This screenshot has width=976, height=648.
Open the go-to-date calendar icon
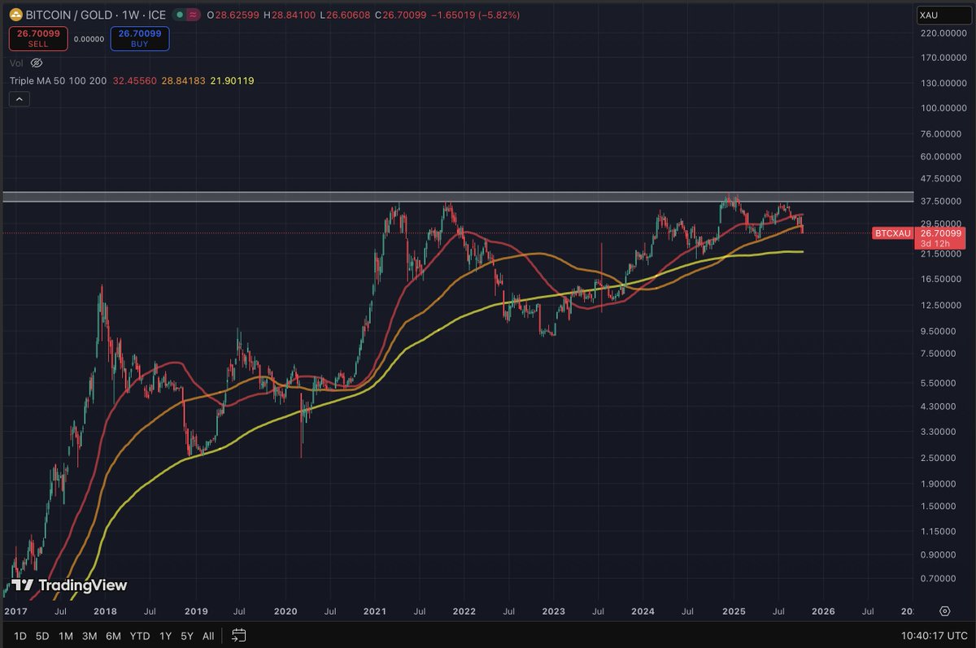pos(239,637)
